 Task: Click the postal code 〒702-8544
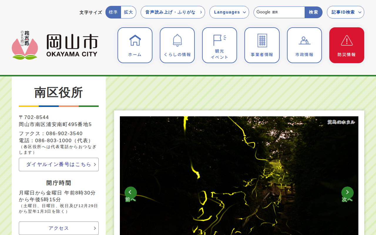point(34,117)
